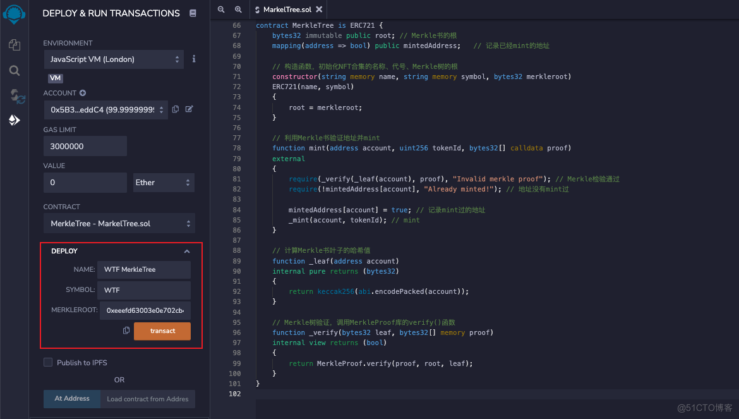
Task: Enable Publish to IPFS checkbox
Action: (x=48, y=362)
